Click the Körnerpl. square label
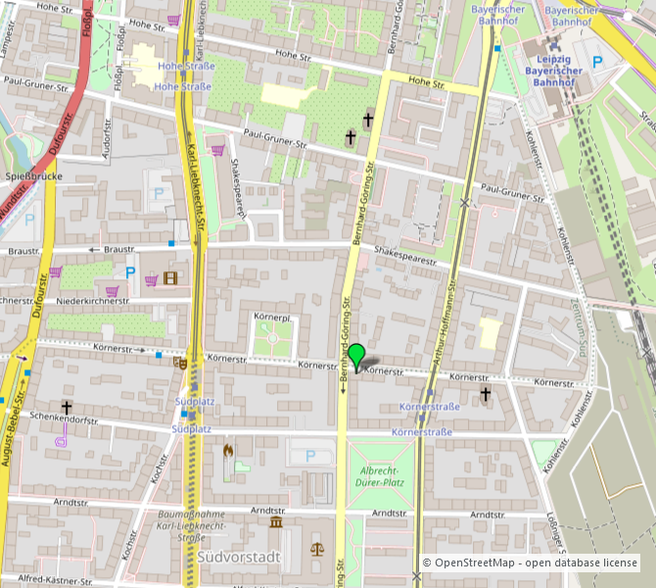Viewport: 656px width, 588px height. point(272,318)
